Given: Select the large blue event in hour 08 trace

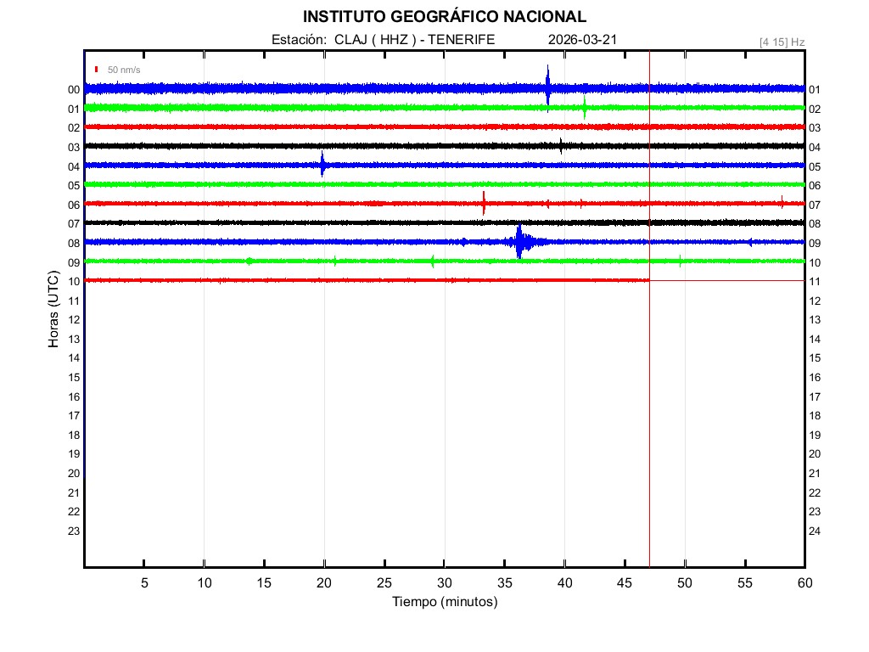Looking at the screenshot, I should point(519,242).
